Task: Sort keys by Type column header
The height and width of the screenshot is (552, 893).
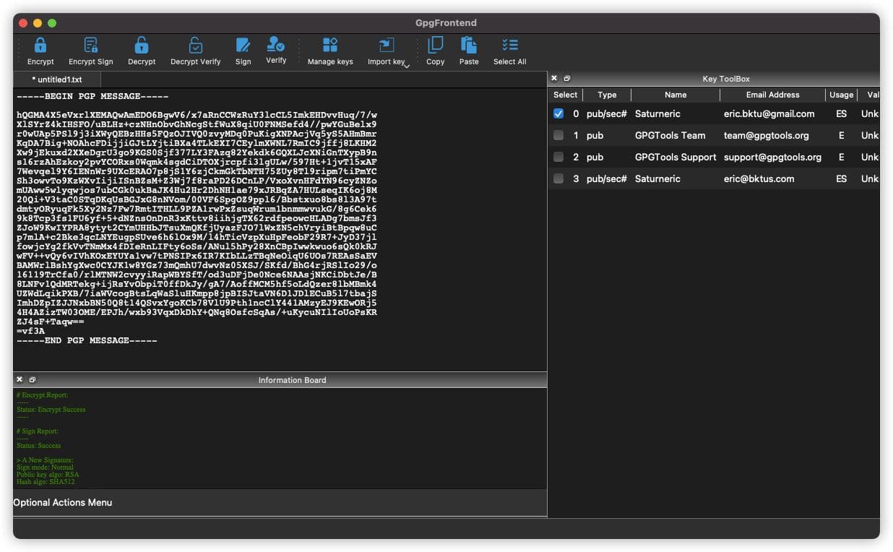Action: (607, 95)
